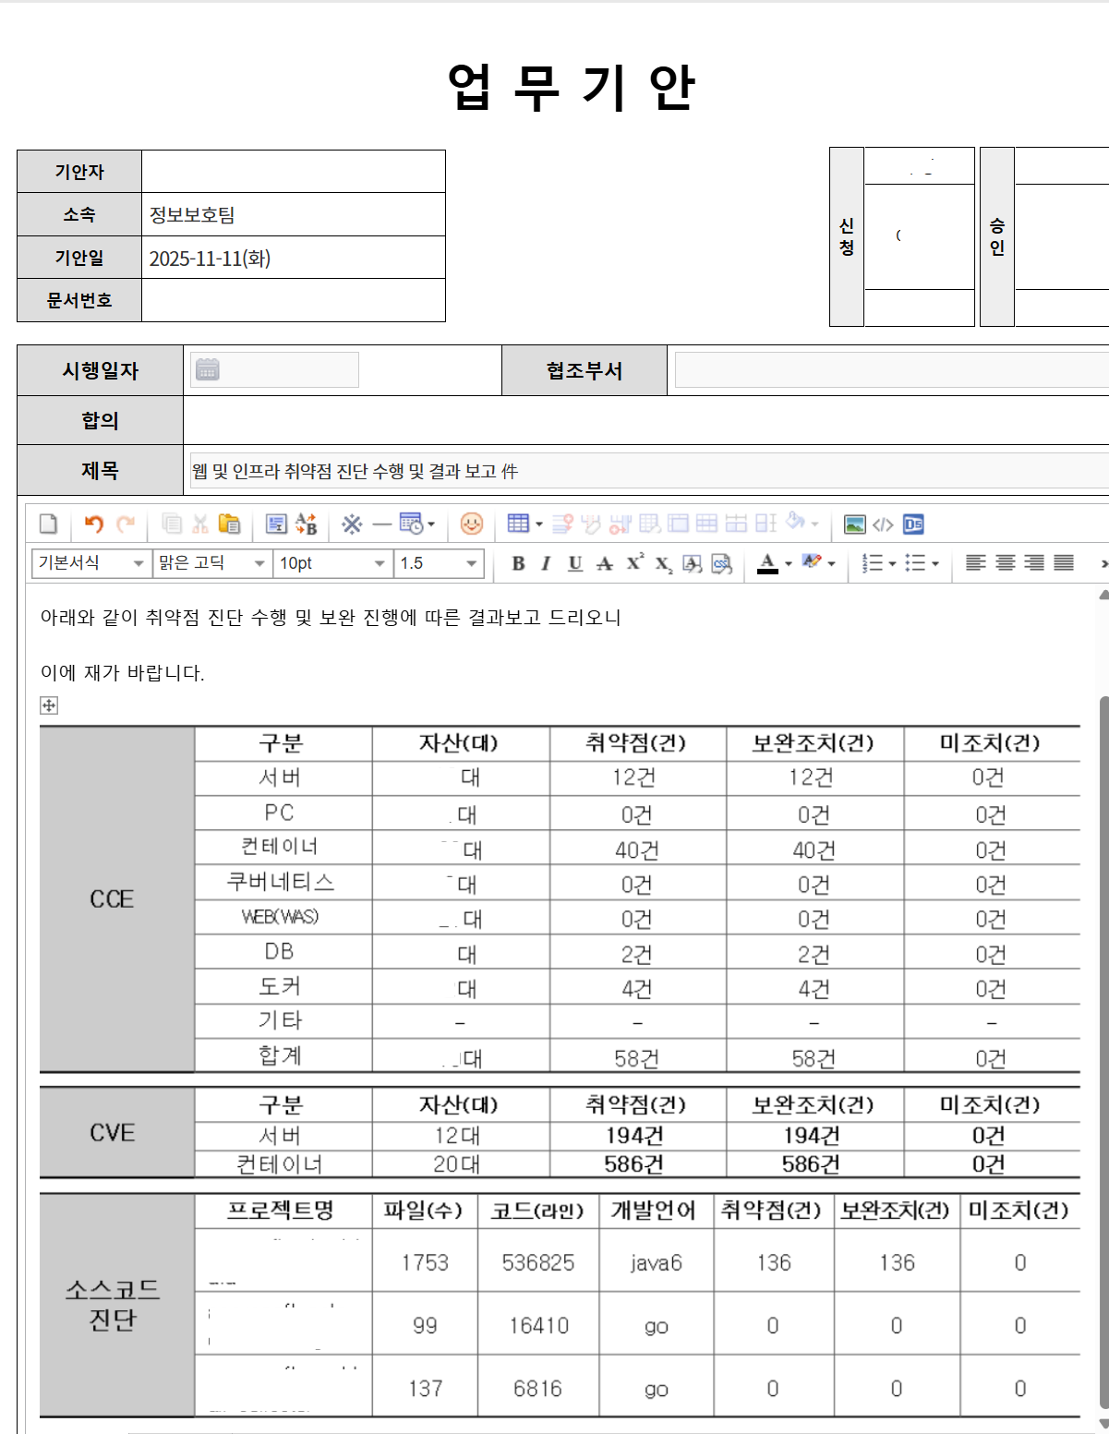Click the insert image icon
1109x1434 pixels.
(x=855, y=524)
